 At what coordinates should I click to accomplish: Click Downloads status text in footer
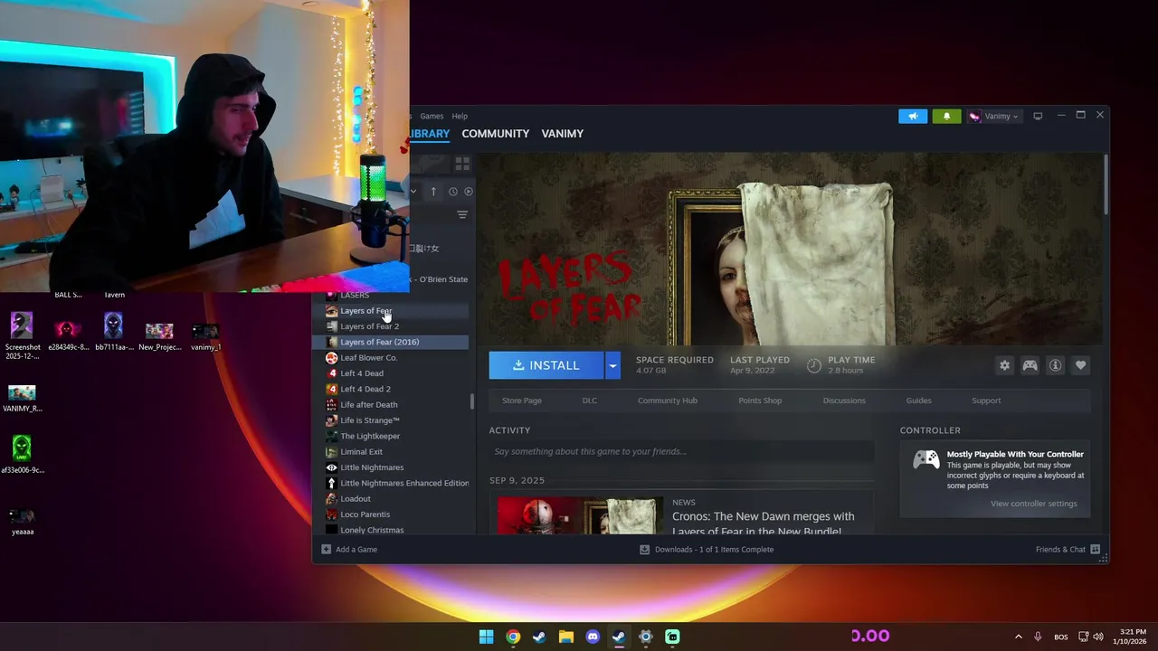[x=714, y=549]
